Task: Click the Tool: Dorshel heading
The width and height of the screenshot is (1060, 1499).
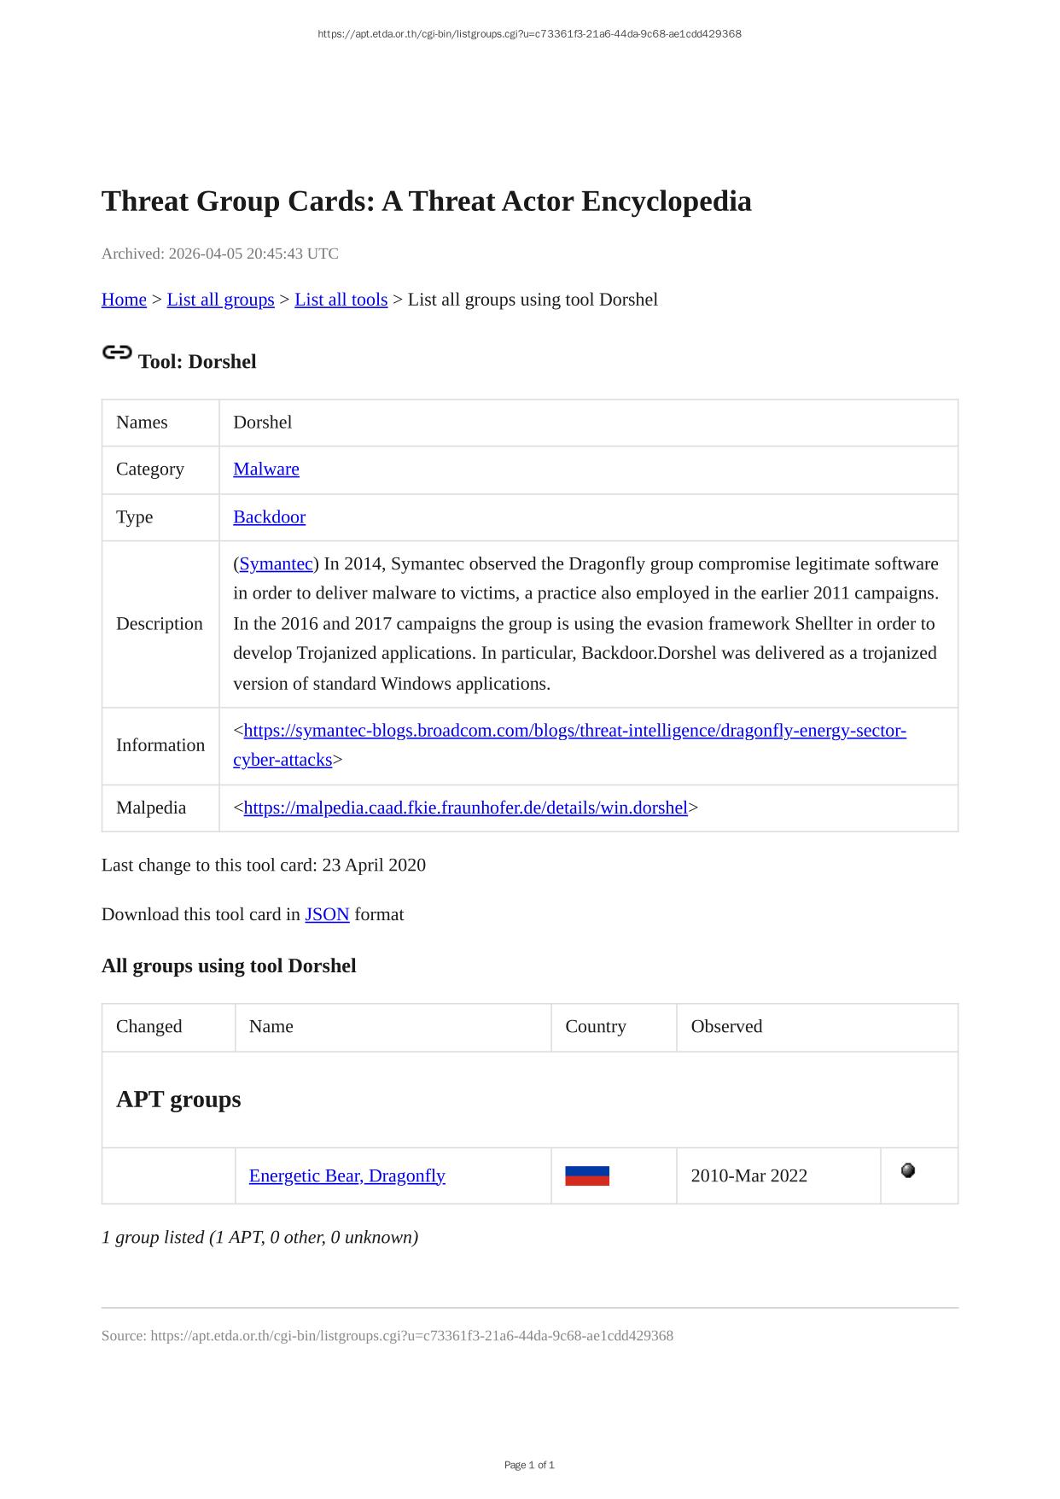Action: click(x=197, y=362)
